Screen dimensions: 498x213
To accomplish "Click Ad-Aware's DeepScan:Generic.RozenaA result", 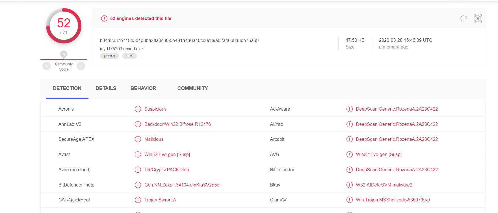I will tap(397, 109).
